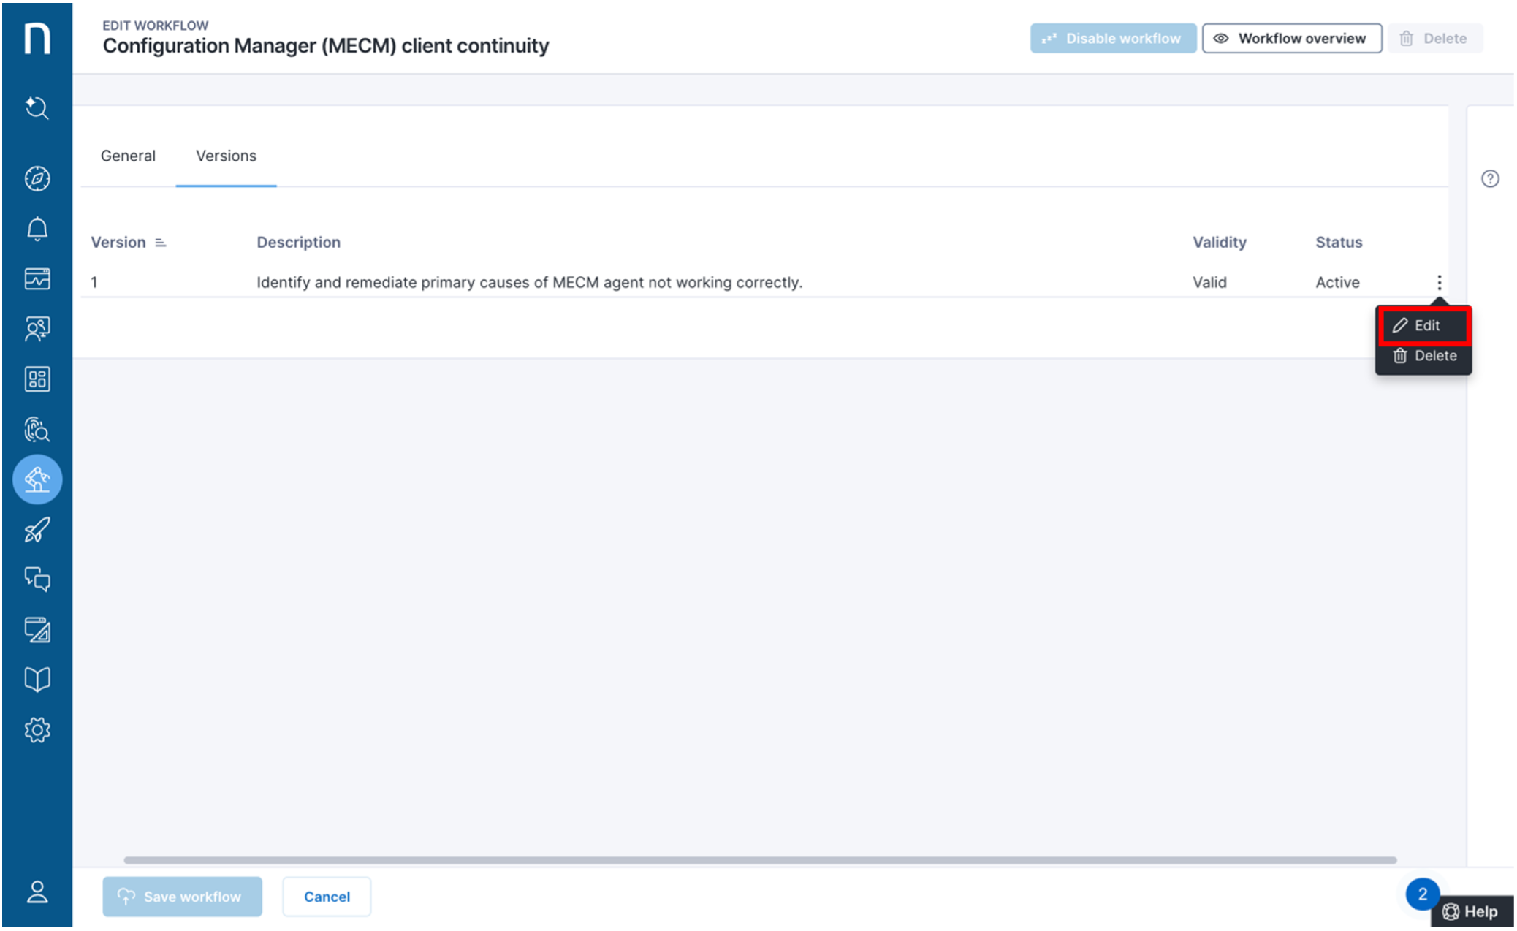Open the settings gear icon
Image resolution: width=1517 pixels, height=931 pixels.
[x=37, y=729]
